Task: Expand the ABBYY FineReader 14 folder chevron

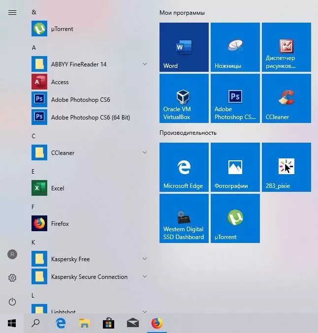Action: point(145,64)
